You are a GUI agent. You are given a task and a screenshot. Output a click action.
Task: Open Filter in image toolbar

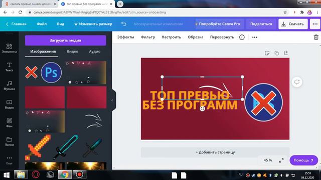click(148, 37)
